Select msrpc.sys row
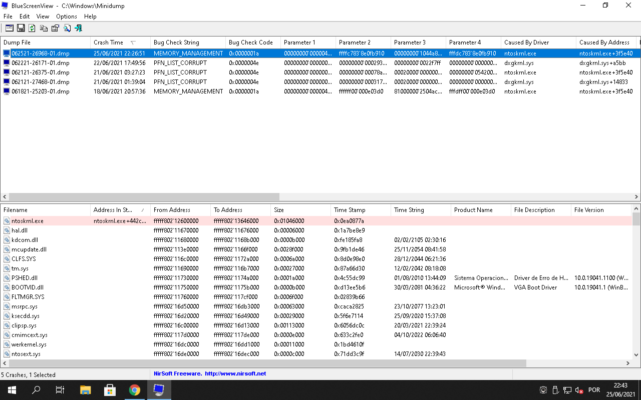The width and height of the screenshot is (641, 400). click(x=316, y=306)
